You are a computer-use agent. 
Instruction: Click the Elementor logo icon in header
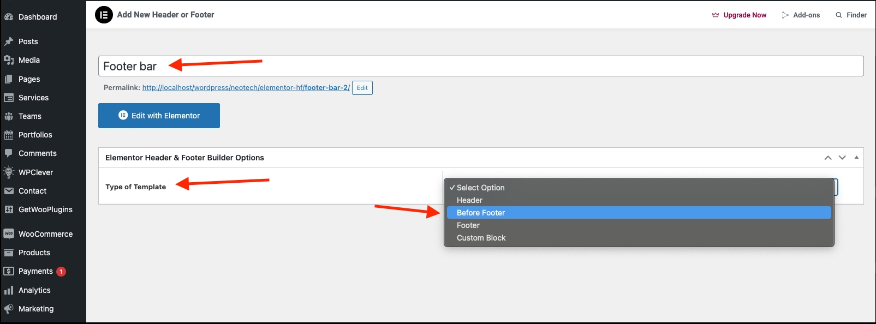point(104,15)
